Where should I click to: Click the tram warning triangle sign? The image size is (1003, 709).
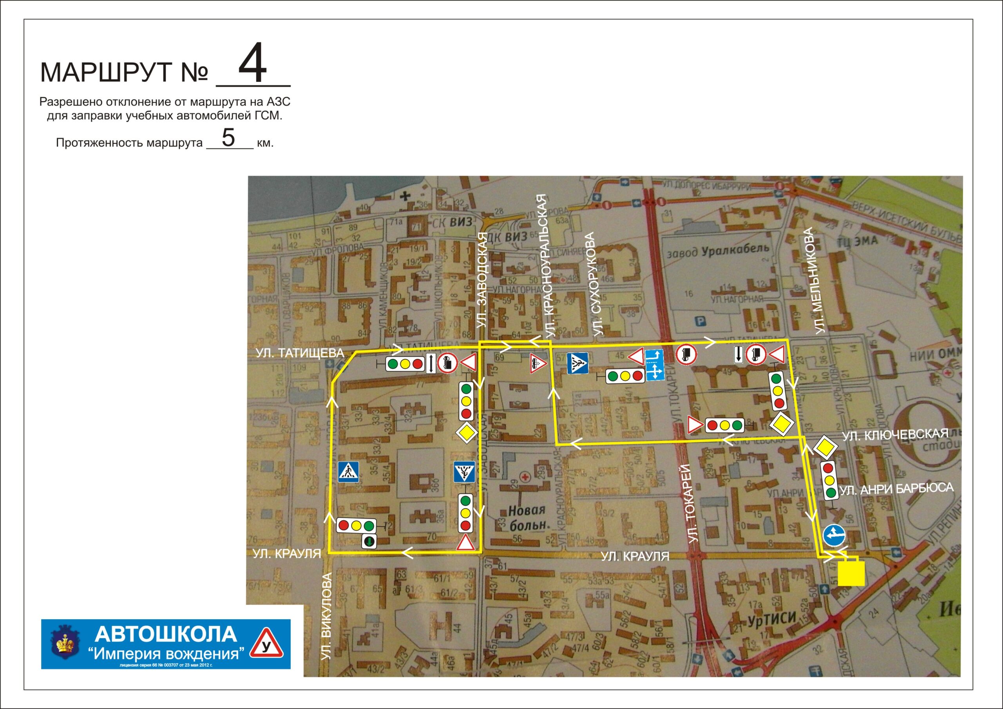pos(538,364)
